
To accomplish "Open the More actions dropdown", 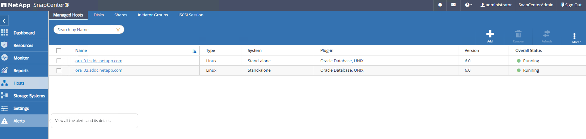I will point(575,38).
